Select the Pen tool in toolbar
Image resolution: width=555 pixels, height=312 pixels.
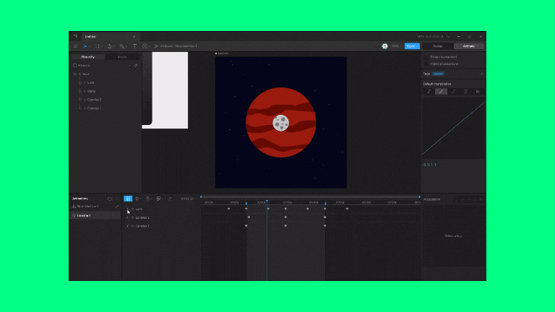pos(110,45)
